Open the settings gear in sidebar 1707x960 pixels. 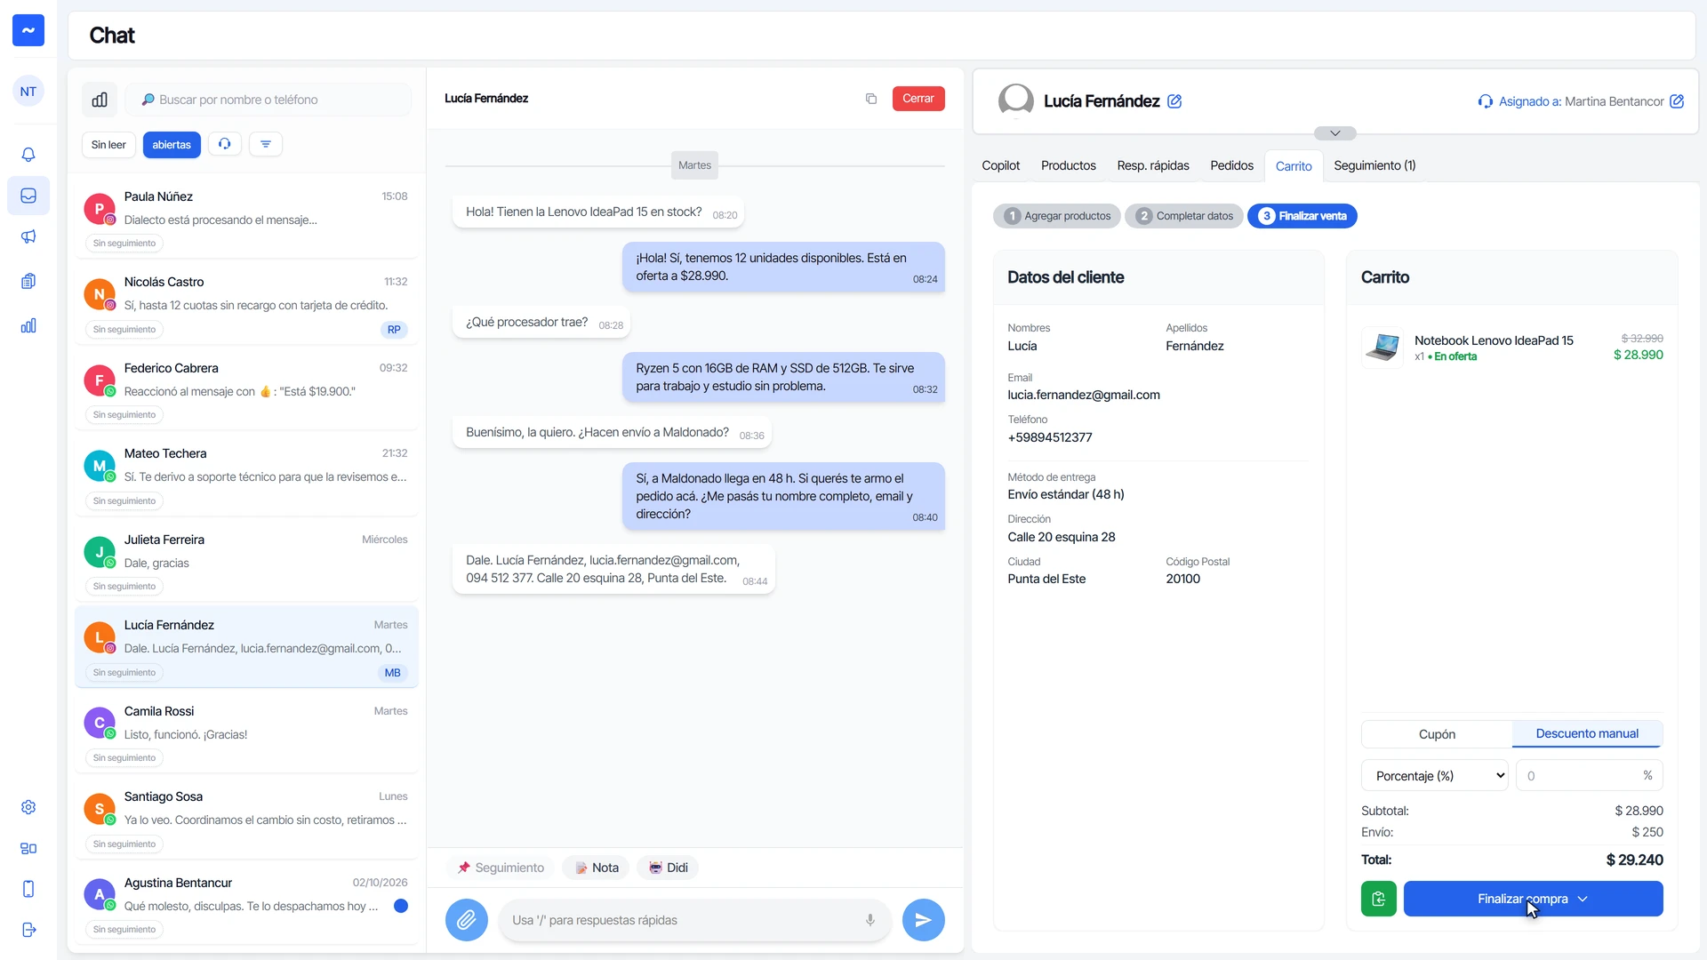[28, 807]
